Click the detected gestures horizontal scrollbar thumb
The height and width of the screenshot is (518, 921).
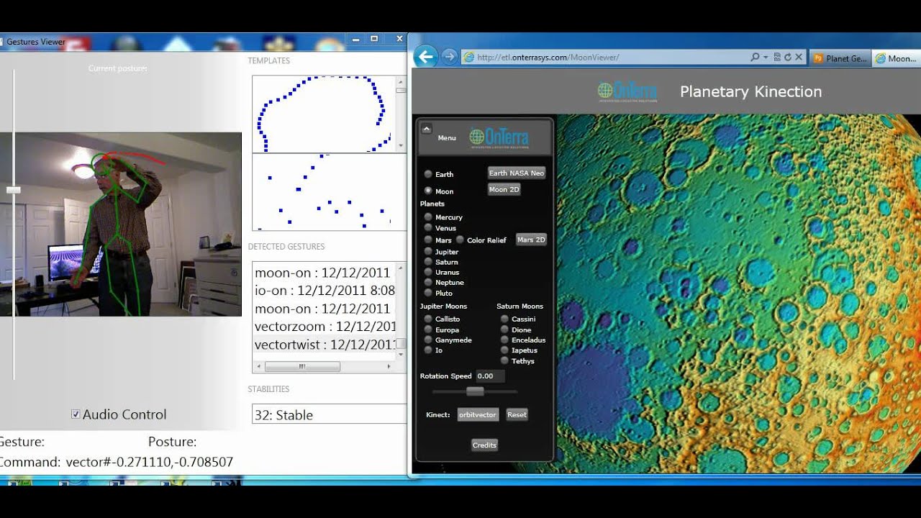(302, 366)
